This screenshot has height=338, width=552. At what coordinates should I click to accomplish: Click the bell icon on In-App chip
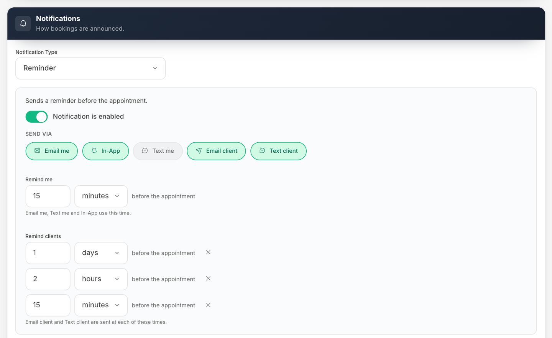click(x=94, y=151)
